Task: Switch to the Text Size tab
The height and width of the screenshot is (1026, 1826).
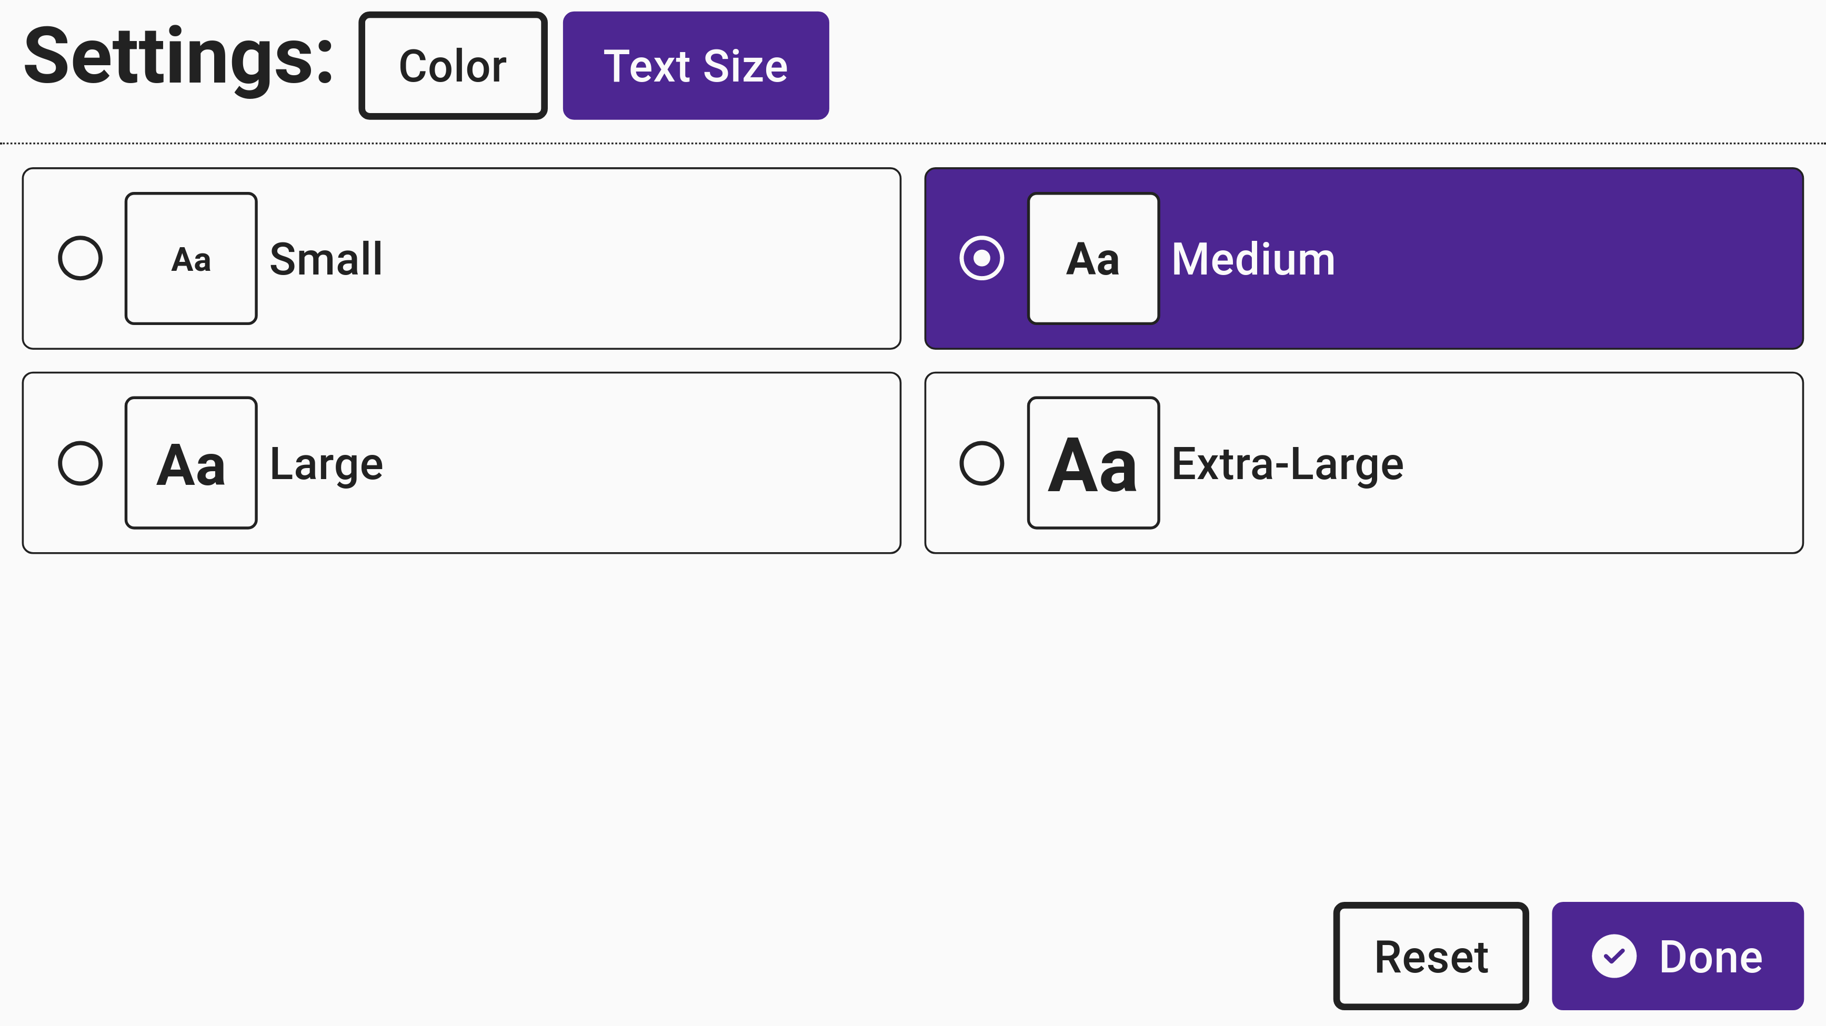Action: 695,66
